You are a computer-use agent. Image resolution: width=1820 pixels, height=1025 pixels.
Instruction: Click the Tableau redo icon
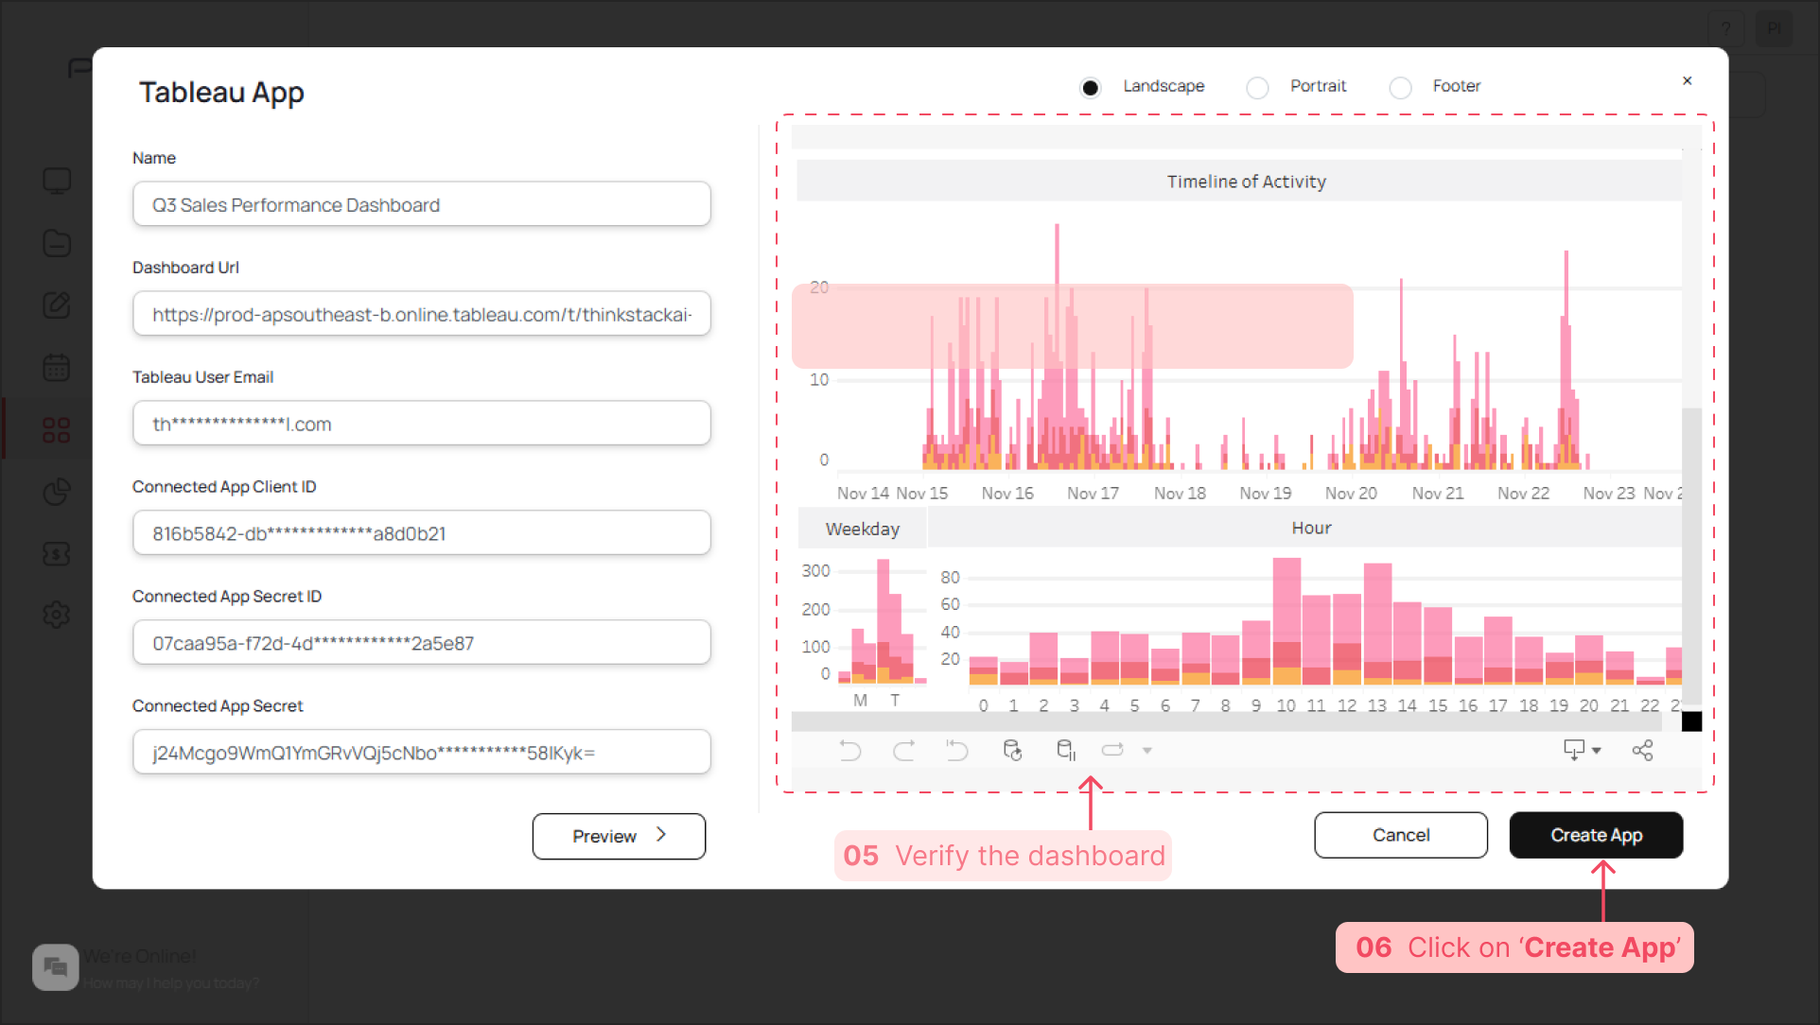pyautogui.click(x=904, y=751)
